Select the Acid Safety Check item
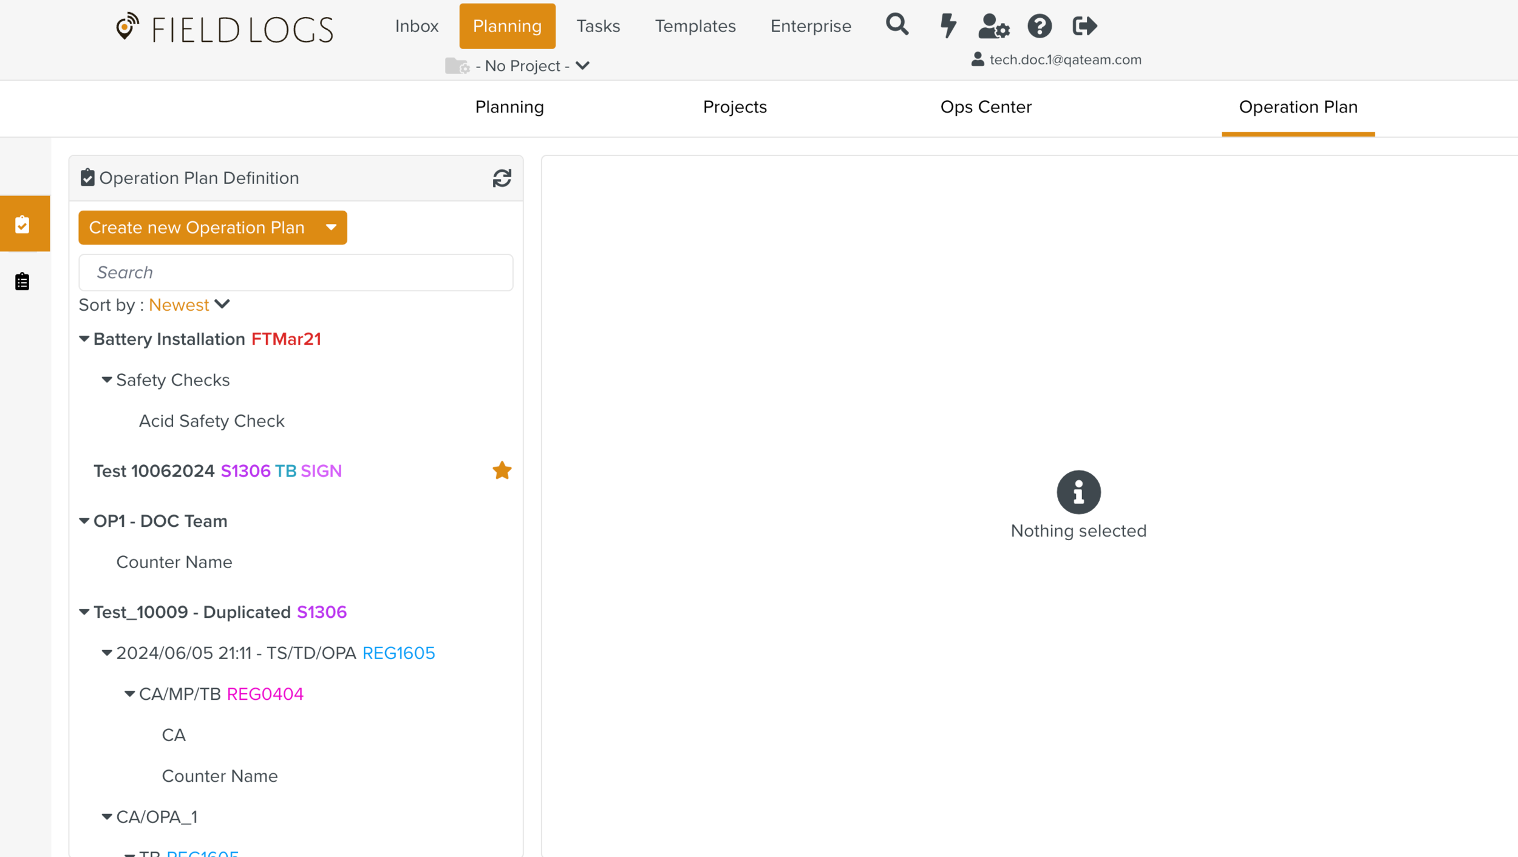This screenshot has width=1518, height=857. click(211, 421)
